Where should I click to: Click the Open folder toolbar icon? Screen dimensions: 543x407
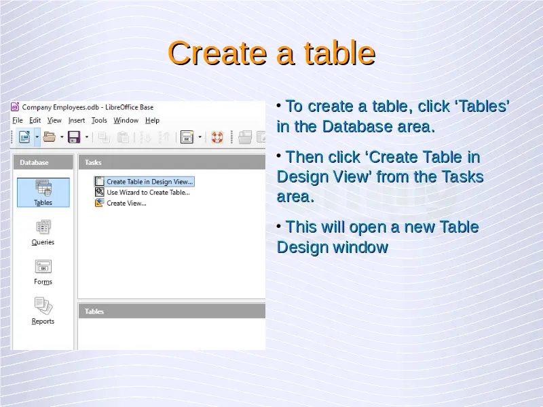pyautogui.click(x=49, y=137)
